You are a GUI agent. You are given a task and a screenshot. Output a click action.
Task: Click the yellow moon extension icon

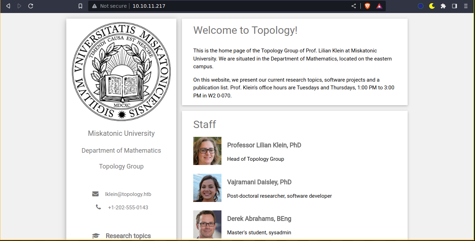(432, 6)
